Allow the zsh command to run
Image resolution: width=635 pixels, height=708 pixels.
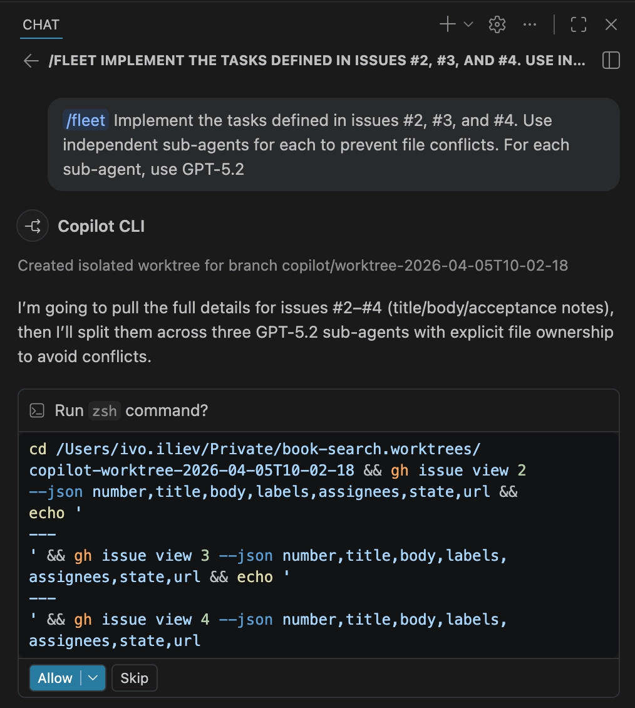tap(55, 678)
